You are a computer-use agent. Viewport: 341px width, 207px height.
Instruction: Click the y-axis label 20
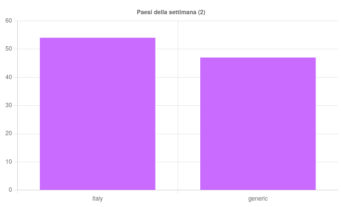pyautogui.click(x=9, y=134)
